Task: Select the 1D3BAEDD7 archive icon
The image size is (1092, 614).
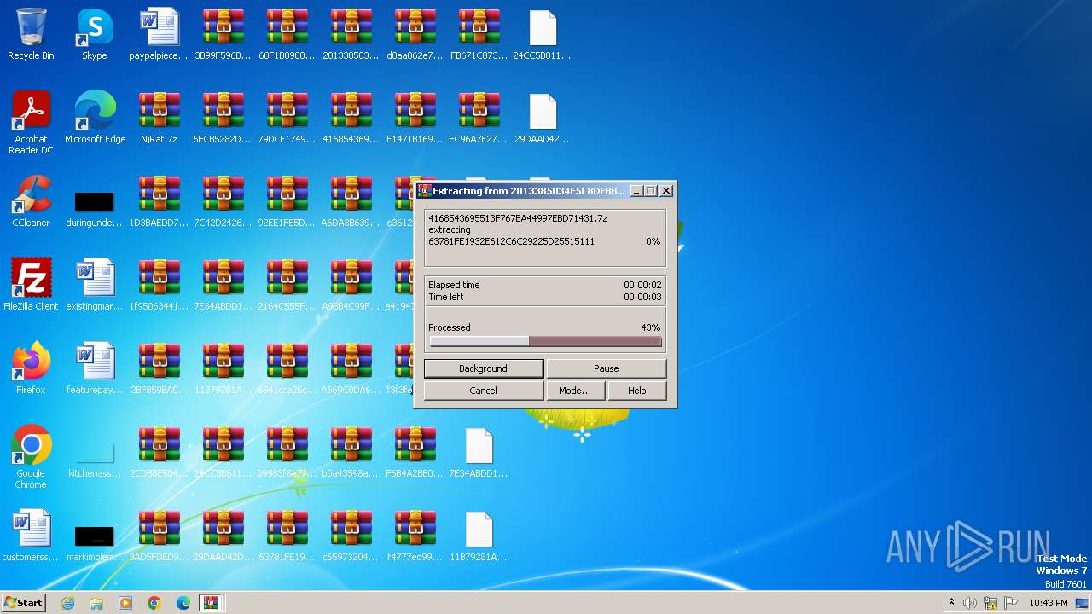Action: click(159, 201)
